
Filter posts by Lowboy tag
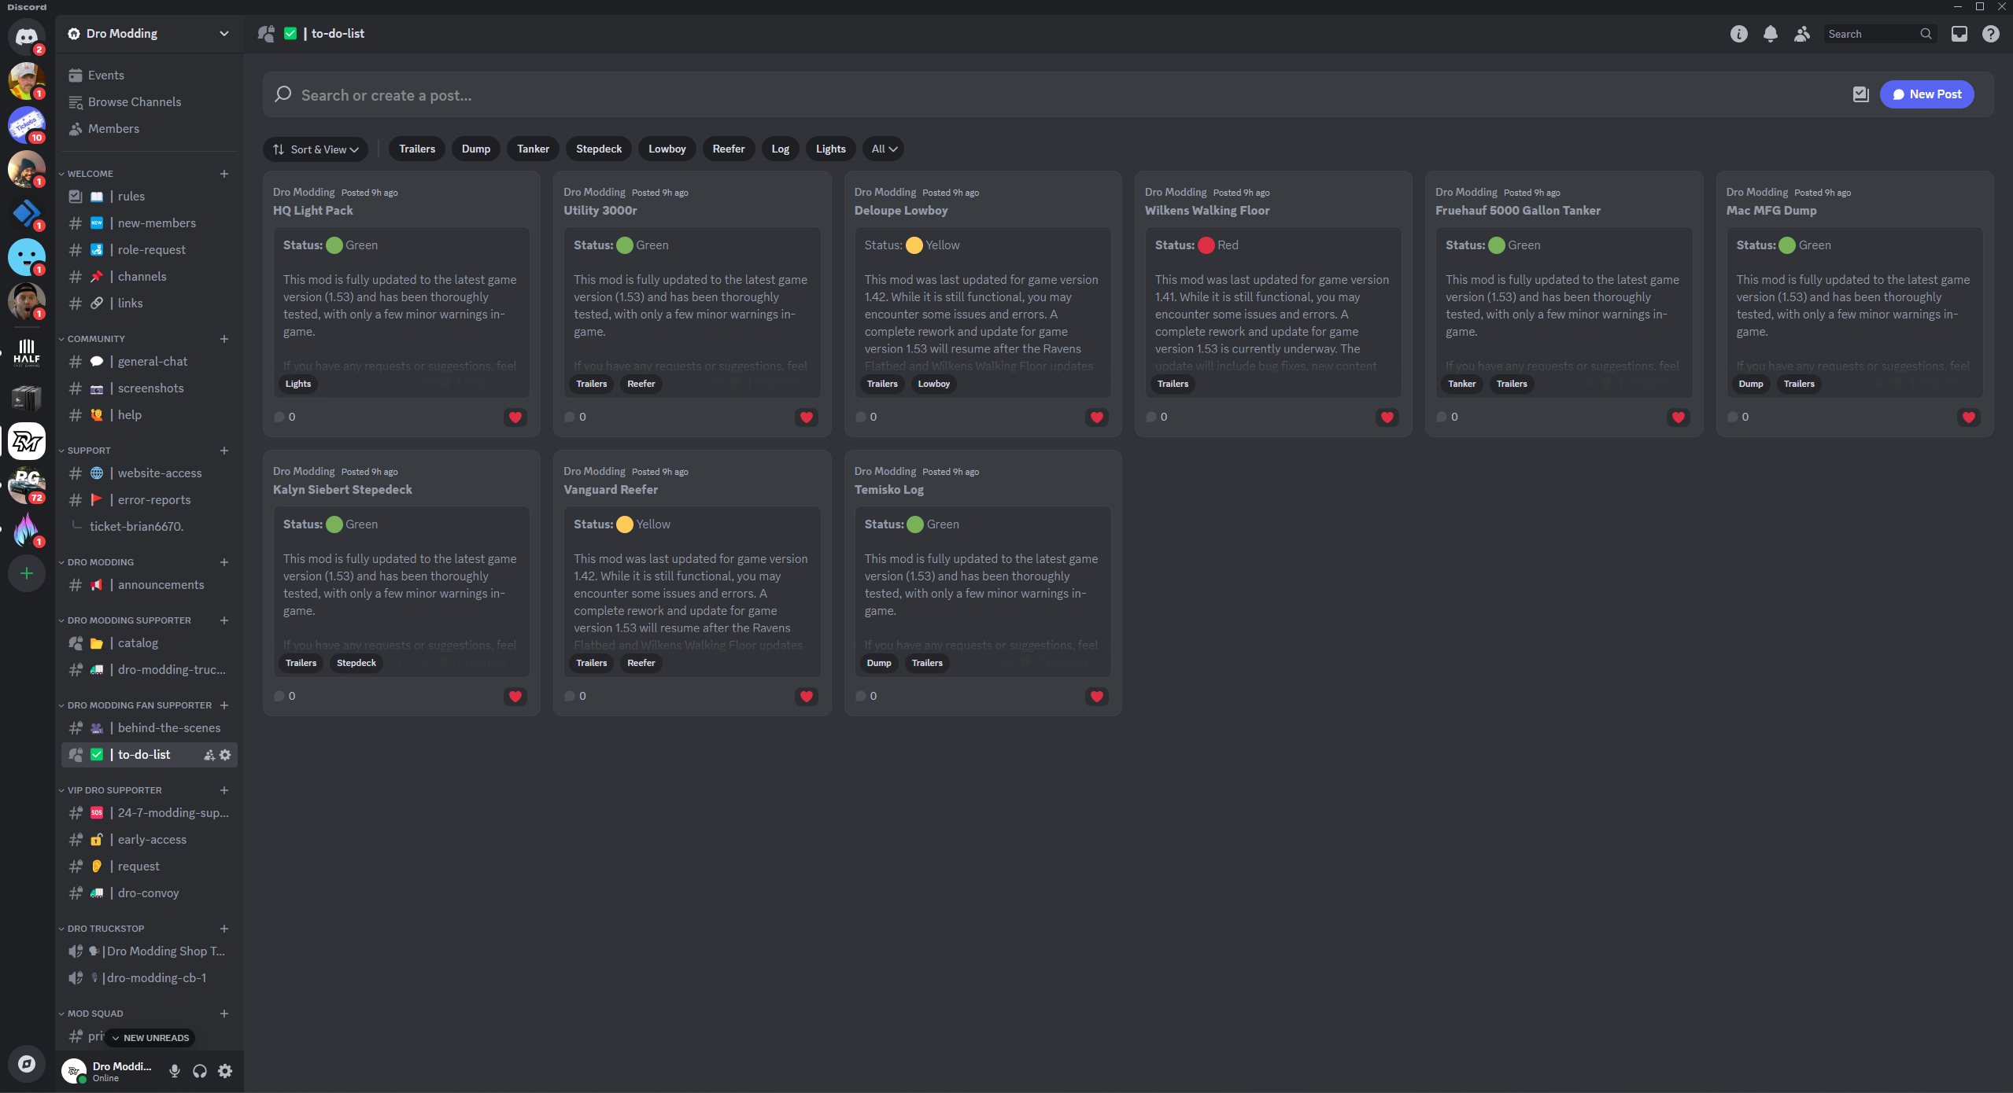(667, 149)
